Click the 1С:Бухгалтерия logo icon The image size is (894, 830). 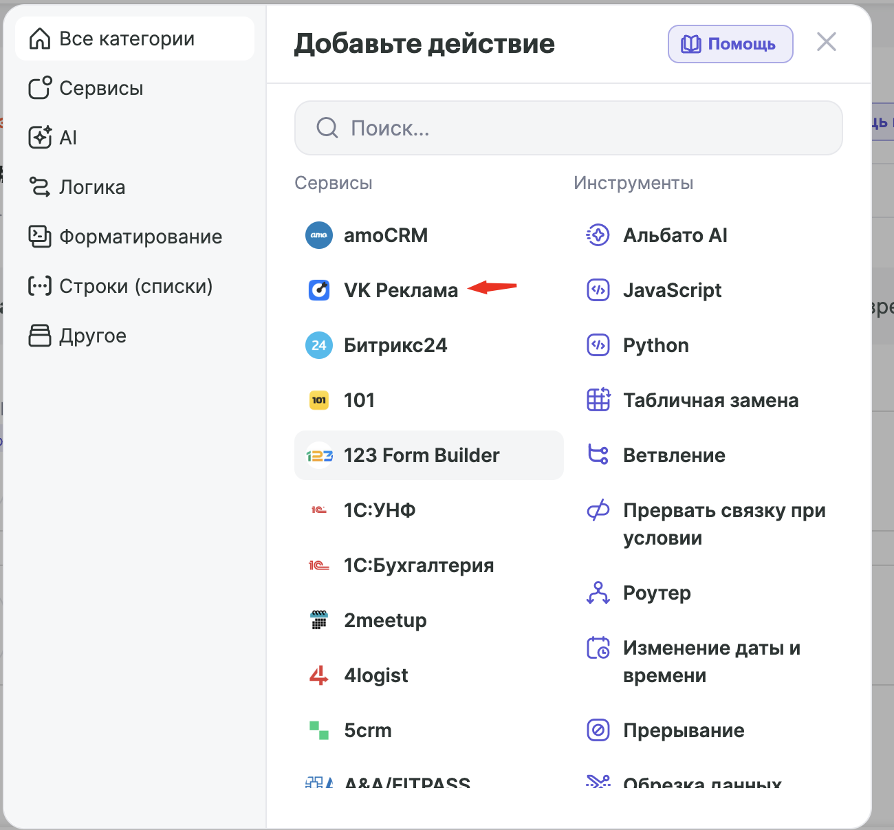tap(319, 565)
